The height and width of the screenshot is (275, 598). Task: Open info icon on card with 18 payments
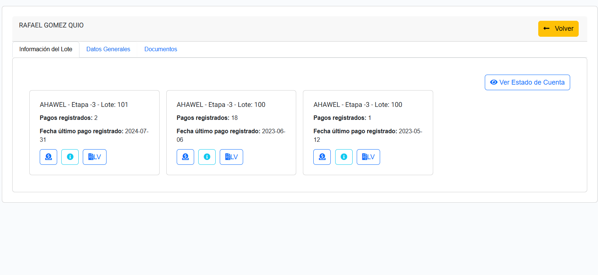coord(207,157)
